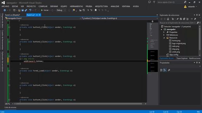202x113 pixels.
Task: Close the active Form1.cs tab
Action: click(x=40, y=15)
